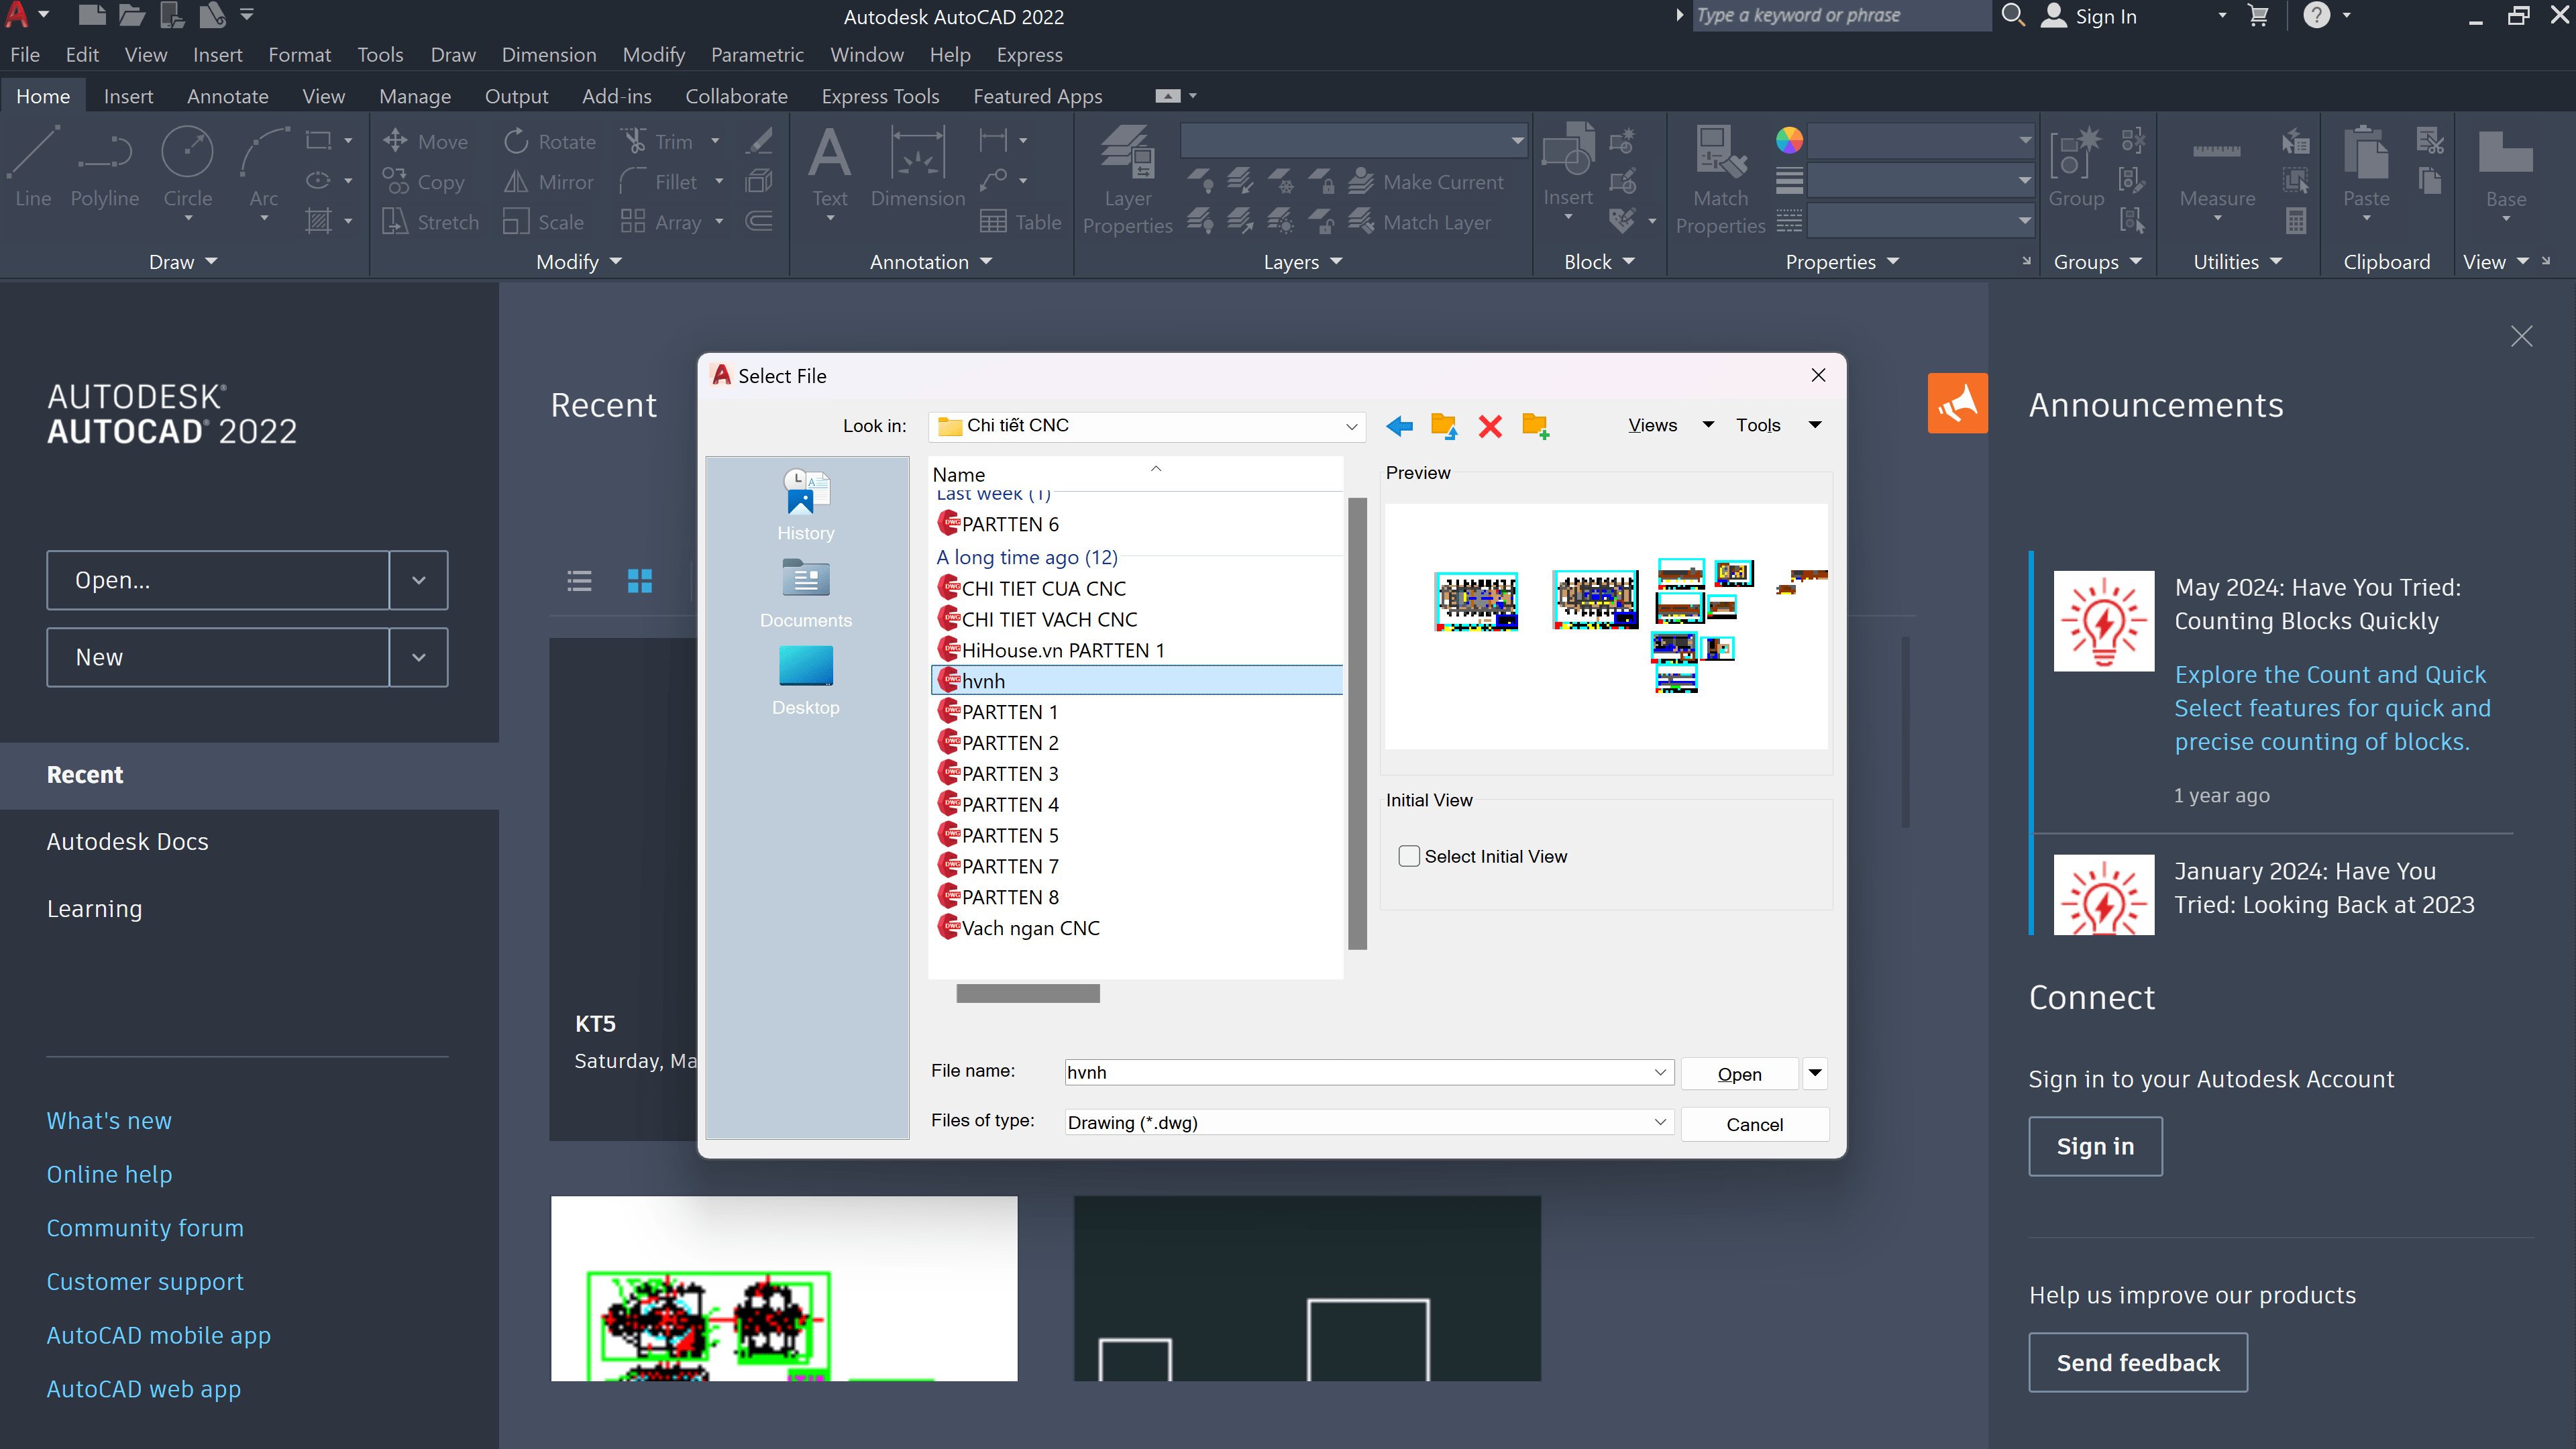This screenshot has height=1449, width=2576.
Task: Enable the Select Initial View checkbox
Action: [x=1408, y=856]
